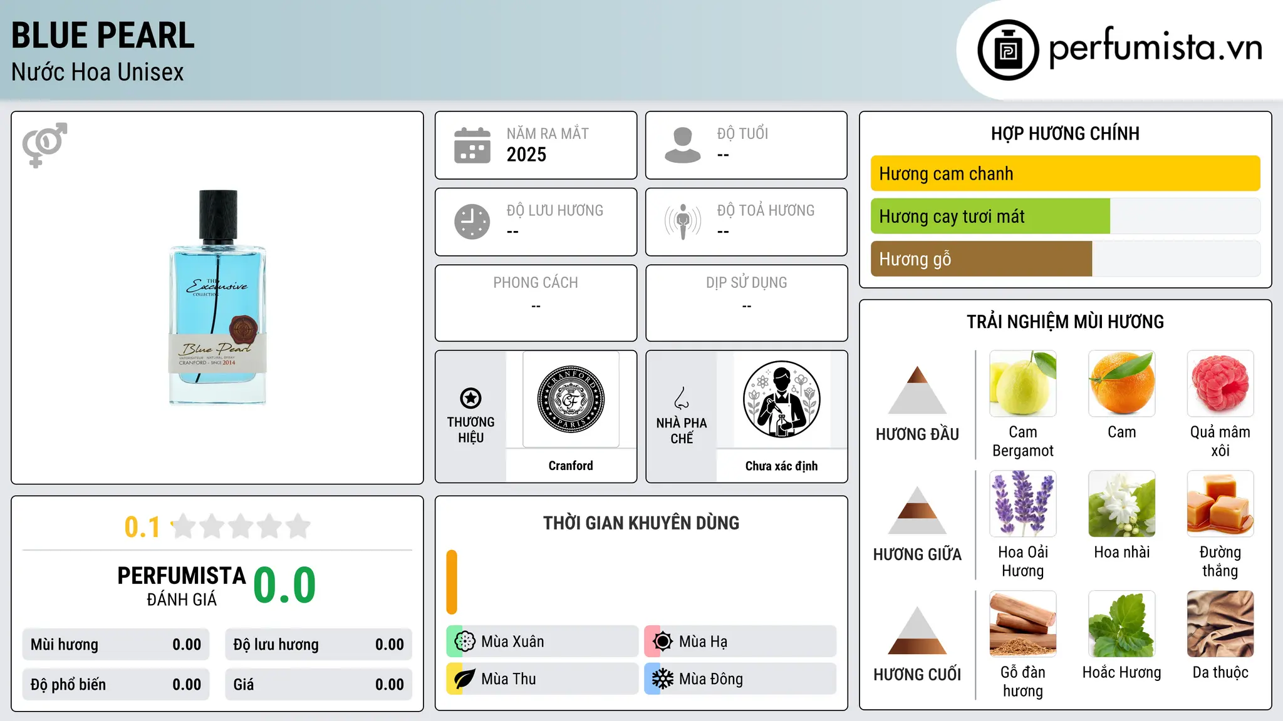Click the Dịp sử dụng card
Viewport: 1283px width, 721px height.
746,303
